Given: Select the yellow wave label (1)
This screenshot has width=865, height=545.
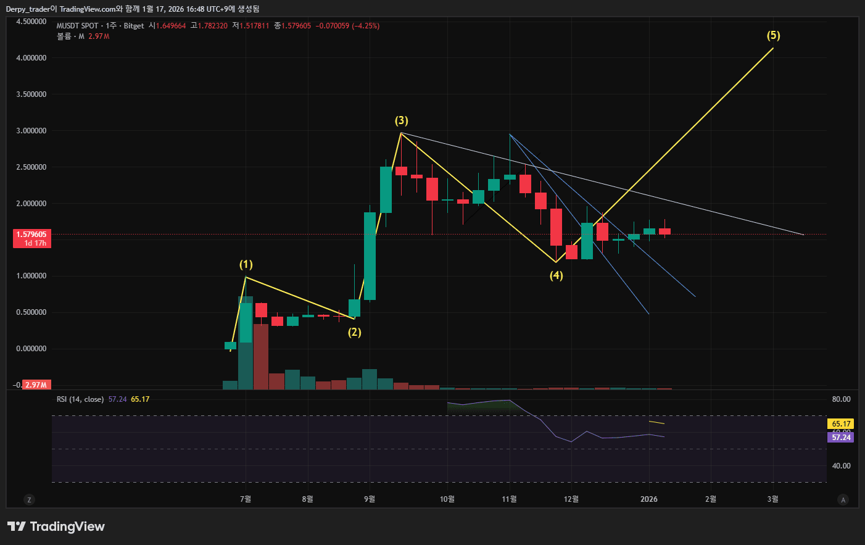Looking at the screenshot, I should click(x=246, y=265).
